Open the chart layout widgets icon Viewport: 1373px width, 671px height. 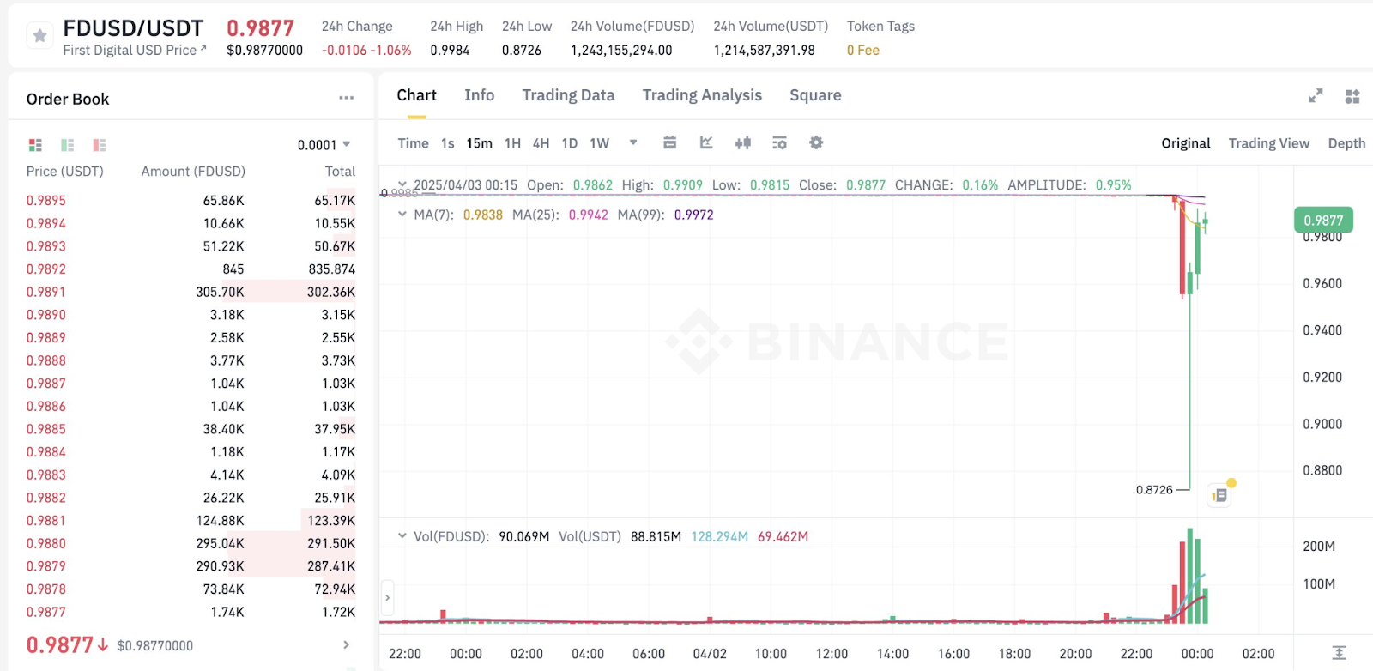click(1352, 96)
